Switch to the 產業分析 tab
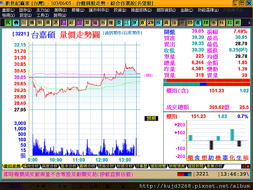 coord(214,166)
